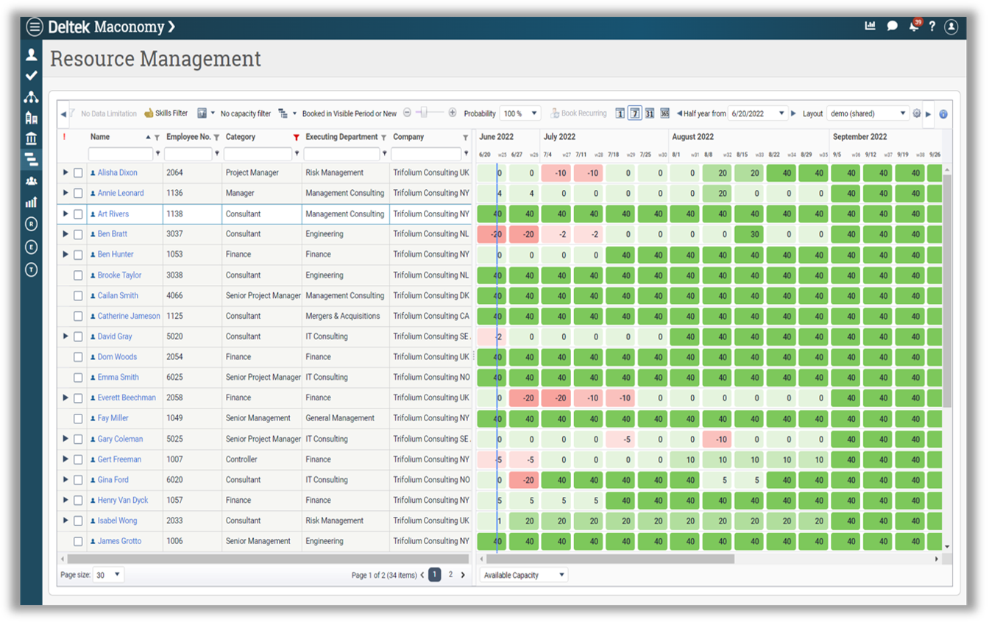The image size is (989, 625).
Task: Open the chat messages icon
Action: tap(892, 27)
